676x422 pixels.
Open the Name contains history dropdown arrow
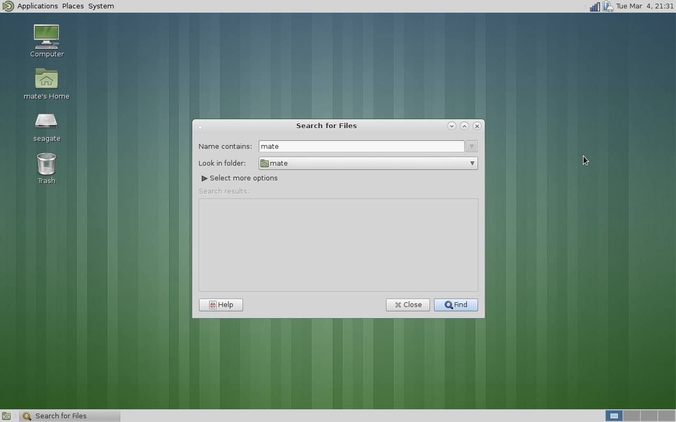pos(472,147)
